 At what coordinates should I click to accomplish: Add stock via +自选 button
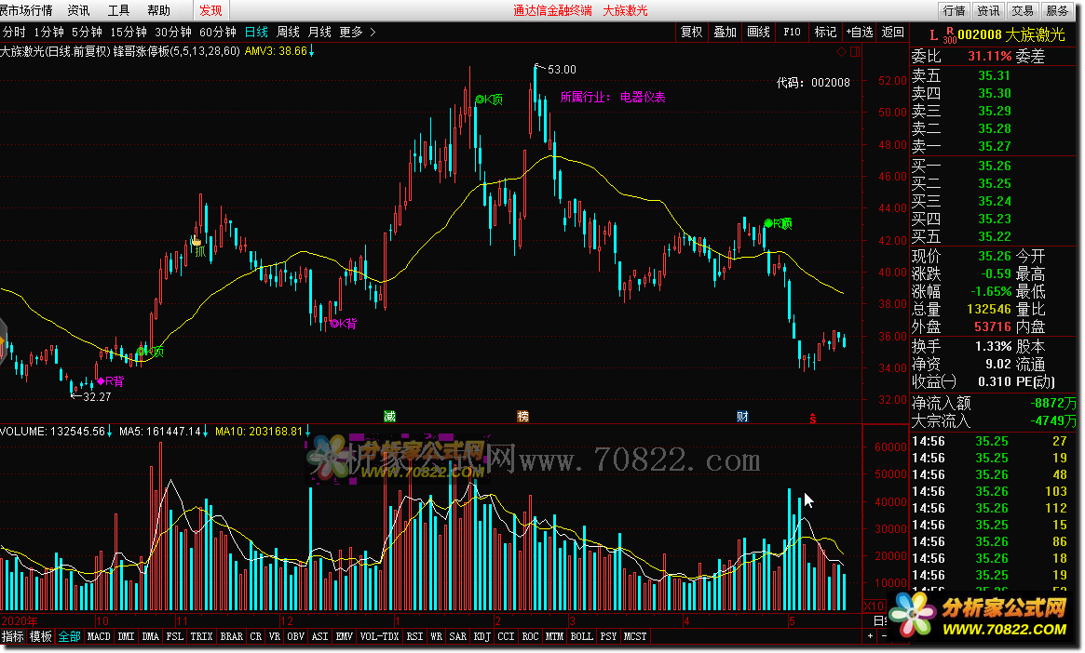(860, 32)
